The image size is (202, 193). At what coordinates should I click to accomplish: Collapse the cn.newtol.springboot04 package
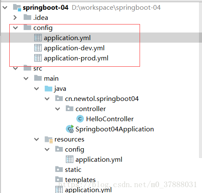pos(47,99)
